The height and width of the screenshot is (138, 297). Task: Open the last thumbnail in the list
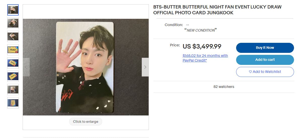tap(13, 103)
